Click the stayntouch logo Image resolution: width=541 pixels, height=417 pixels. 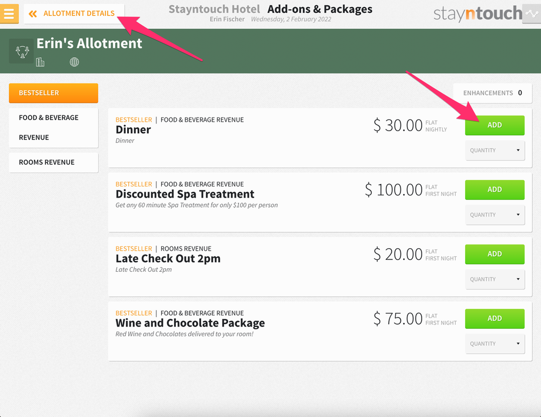point(477,14)
